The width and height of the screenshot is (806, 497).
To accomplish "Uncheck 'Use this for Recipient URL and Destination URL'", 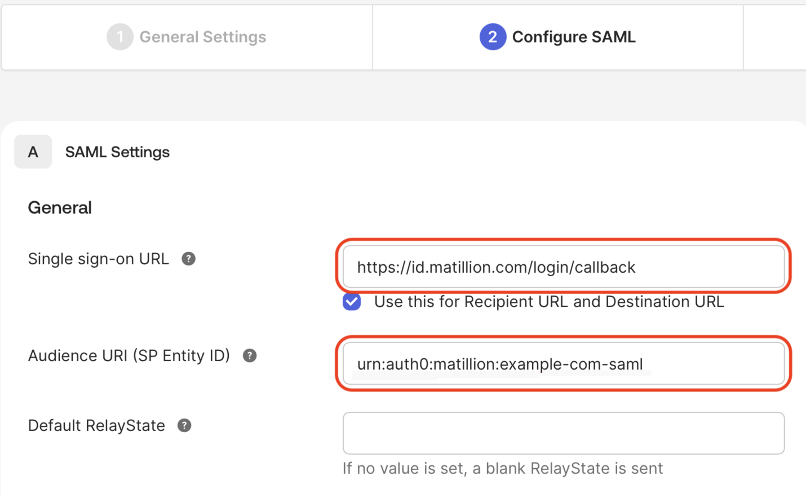I will point(351,302).
